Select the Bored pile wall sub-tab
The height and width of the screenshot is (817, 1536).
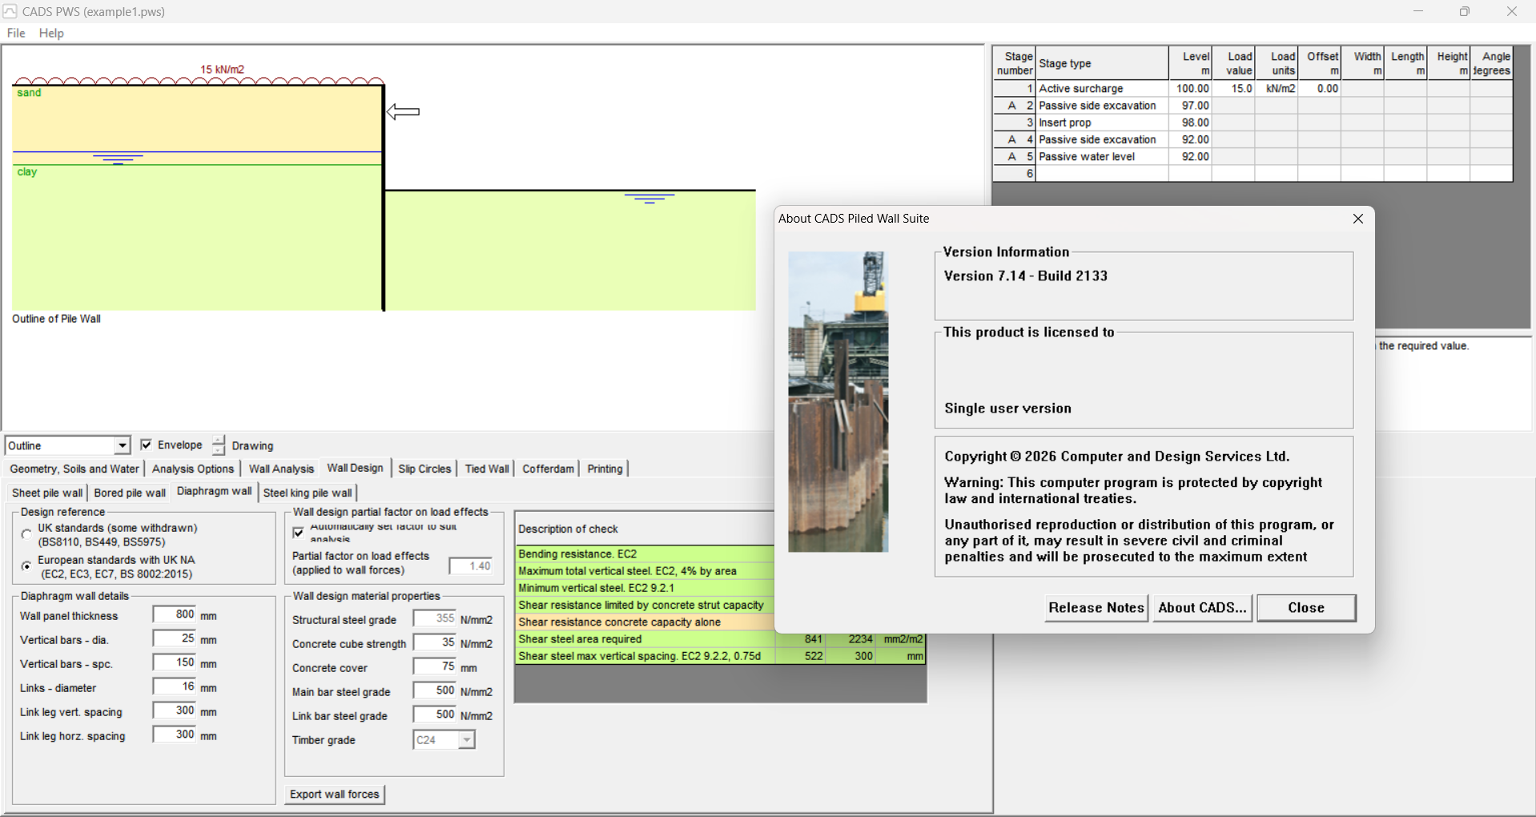(x=130, y=493)
